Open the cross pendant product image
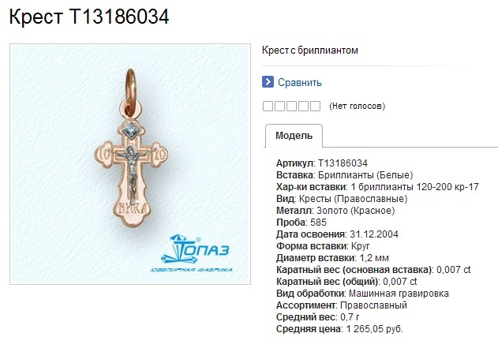Screen dimensions: 498x348 (x=130, y=164)
